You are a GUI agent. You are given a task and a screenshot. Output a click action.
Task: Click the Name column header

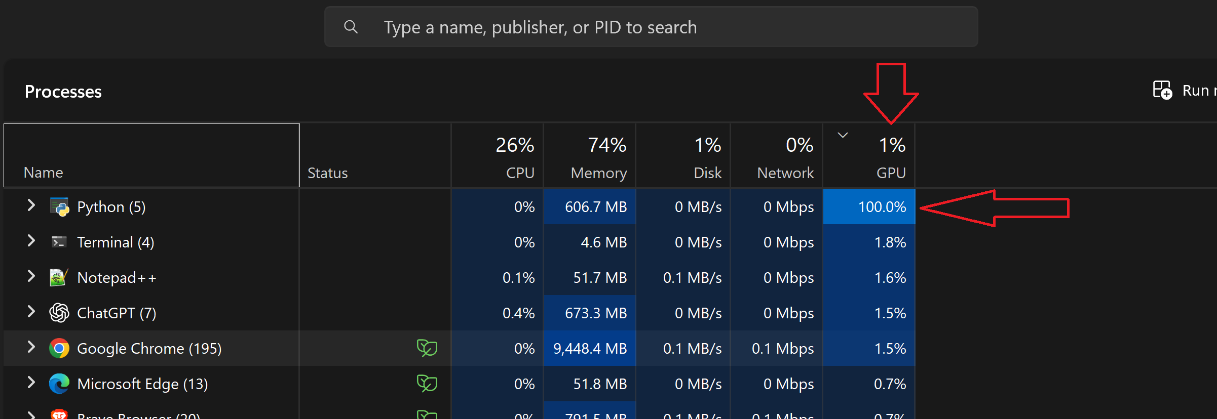coord(151,156)
